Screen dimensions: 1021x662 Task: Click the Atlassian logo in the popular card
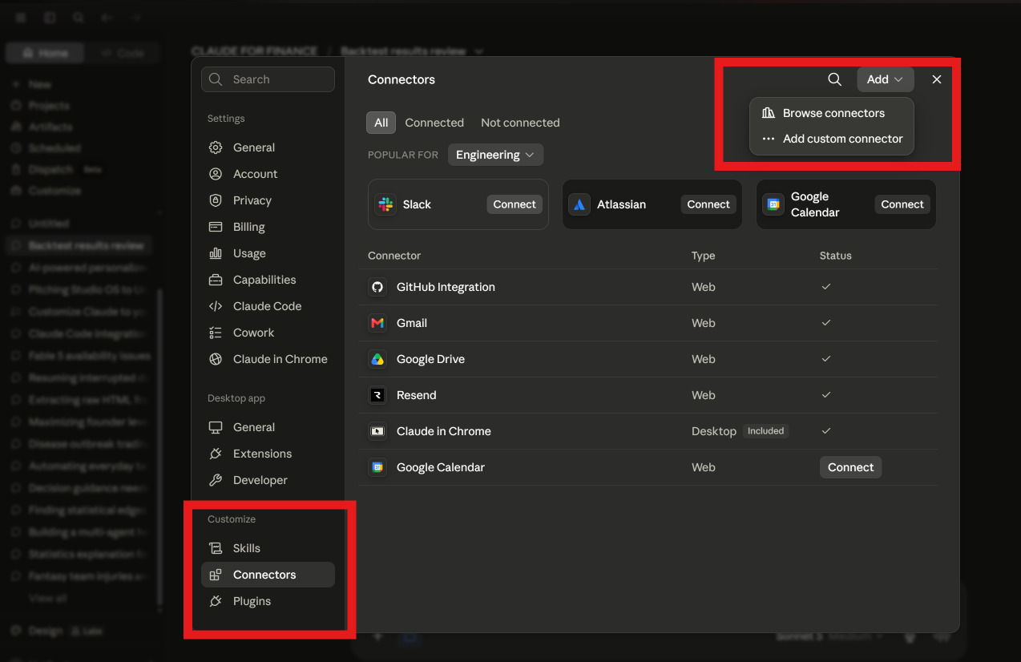579,204
